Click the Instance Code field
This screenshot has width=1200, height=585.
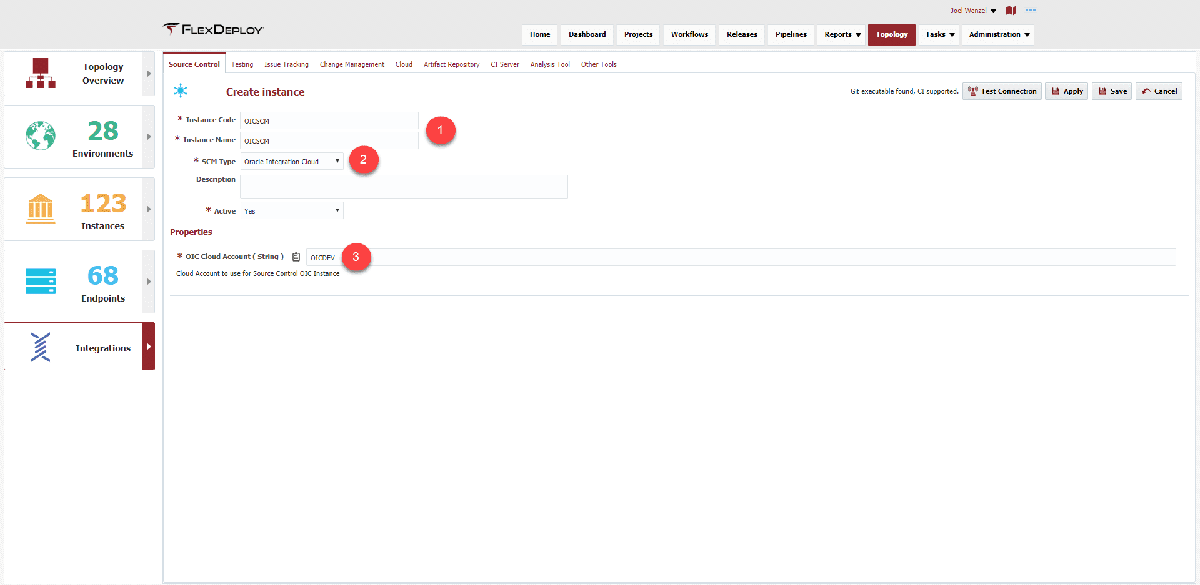pos(329,120)
